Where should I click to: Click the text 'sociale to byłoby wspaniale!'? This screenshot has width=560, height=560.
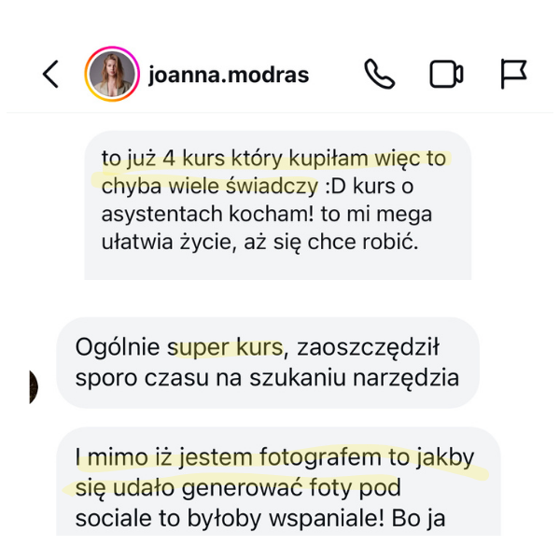[x=230, y=519]
